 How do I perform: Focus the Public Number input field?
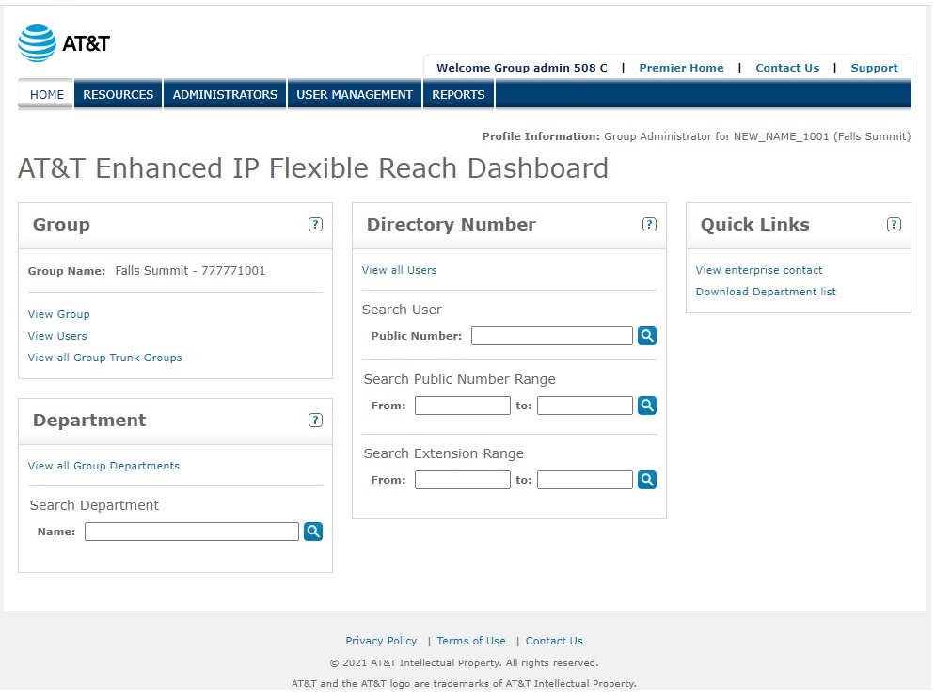551,336
